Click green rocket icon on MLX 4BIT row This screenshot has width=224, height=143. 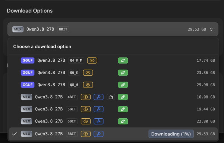pyautogui.click(x=123, y=97)
